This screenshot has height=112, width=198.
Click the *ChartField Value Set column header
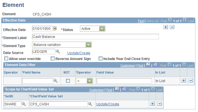(46, 96)
